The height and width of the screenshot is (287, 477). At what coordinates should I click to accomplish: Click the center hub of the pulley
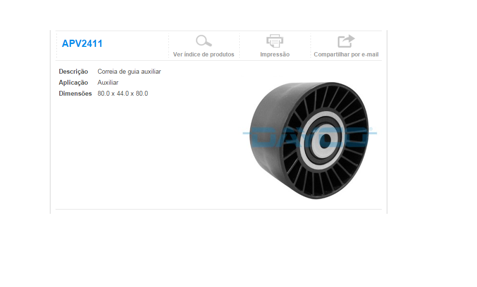pos(326,140)
